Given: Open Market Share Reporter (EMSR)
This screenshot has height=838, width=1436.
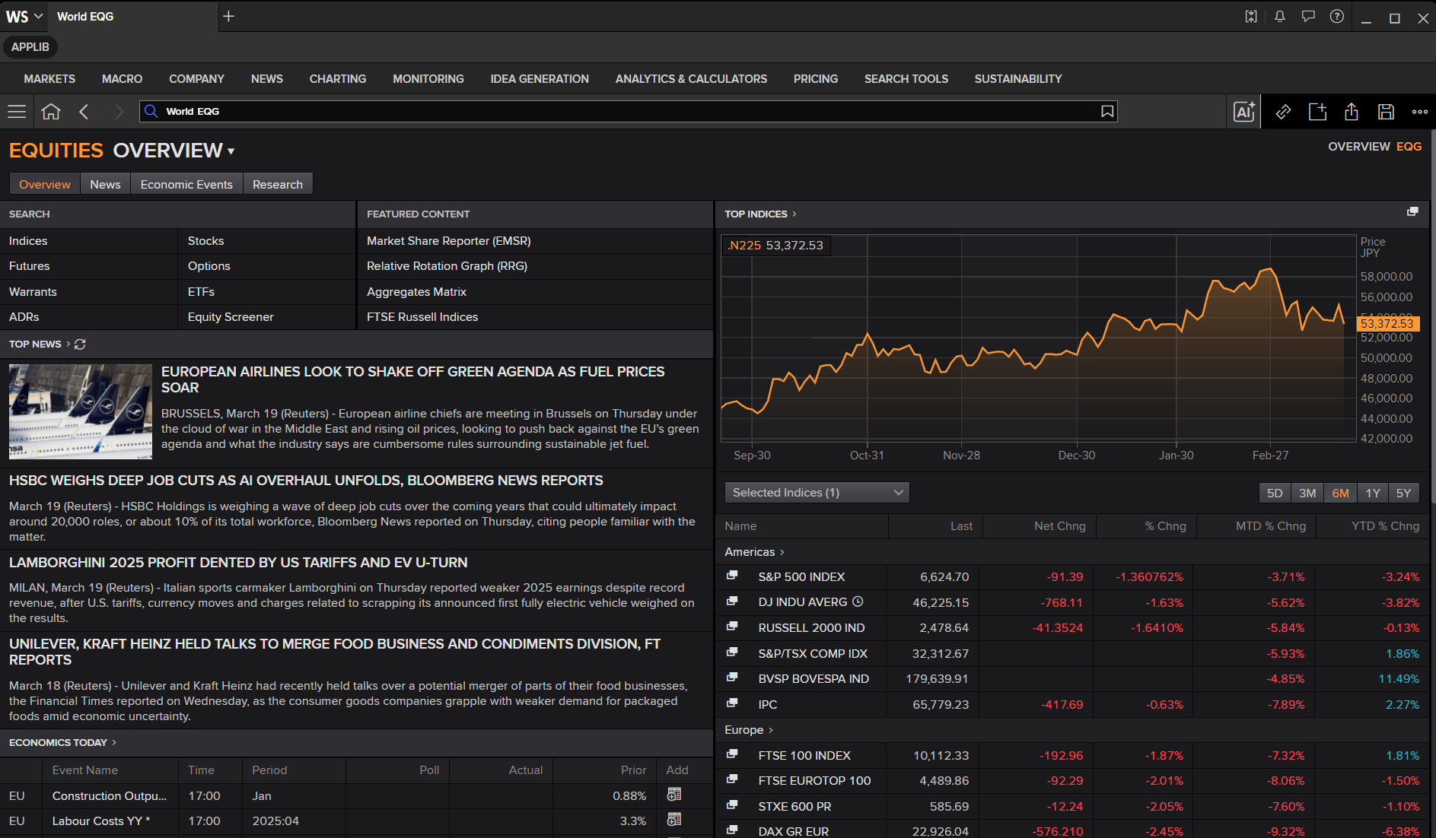Looking at the screenshot, I should pos(449,241).
